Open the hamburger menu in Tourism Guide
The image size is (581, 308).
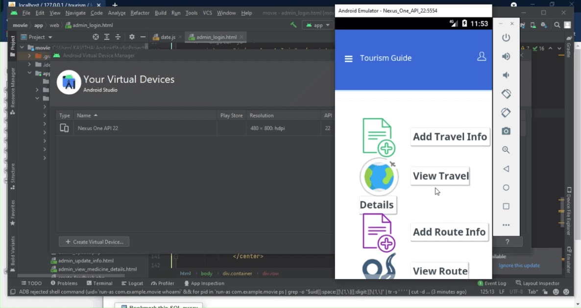(348, 59)
